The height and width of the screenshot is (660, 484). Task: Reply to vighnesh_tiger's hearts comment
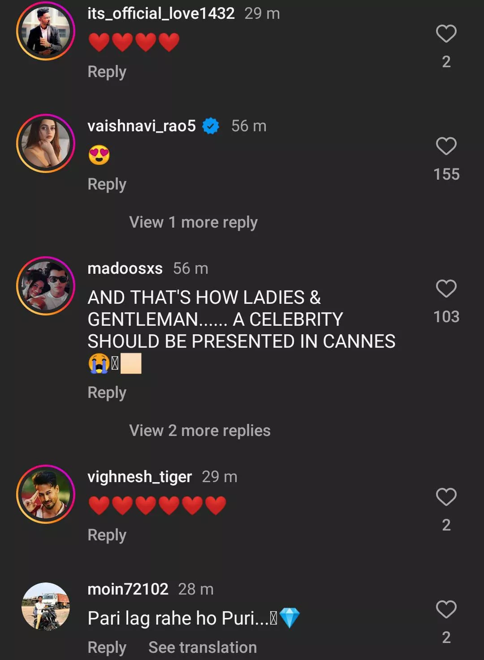click(x=107, y=535)
